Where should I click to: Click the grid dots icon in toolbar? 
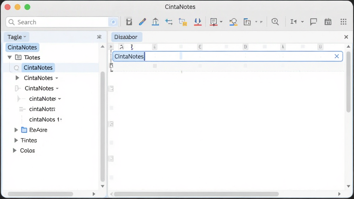tap(343, 22)
